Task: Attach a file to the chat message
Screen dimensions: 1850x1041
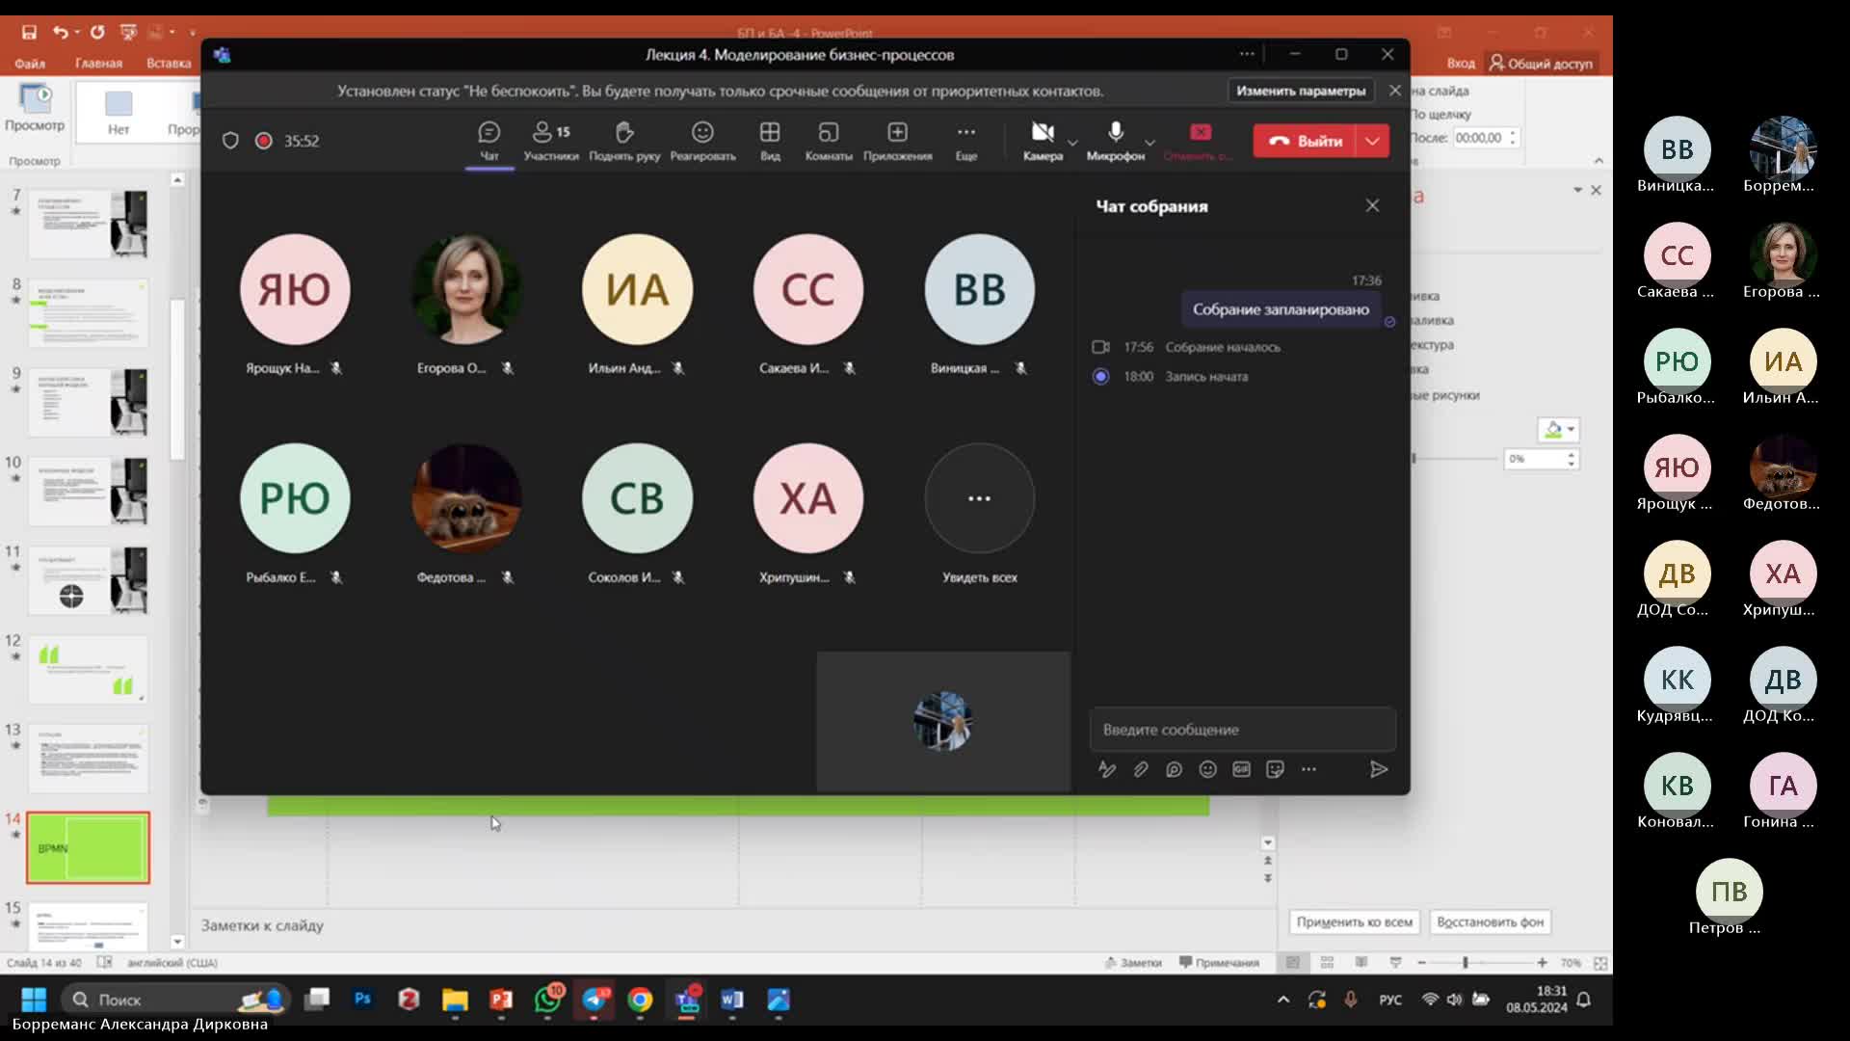Action: tap(1141, 769)
